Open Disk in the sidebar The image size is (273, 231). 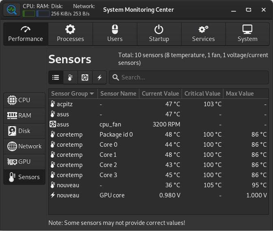click(24, 131)
